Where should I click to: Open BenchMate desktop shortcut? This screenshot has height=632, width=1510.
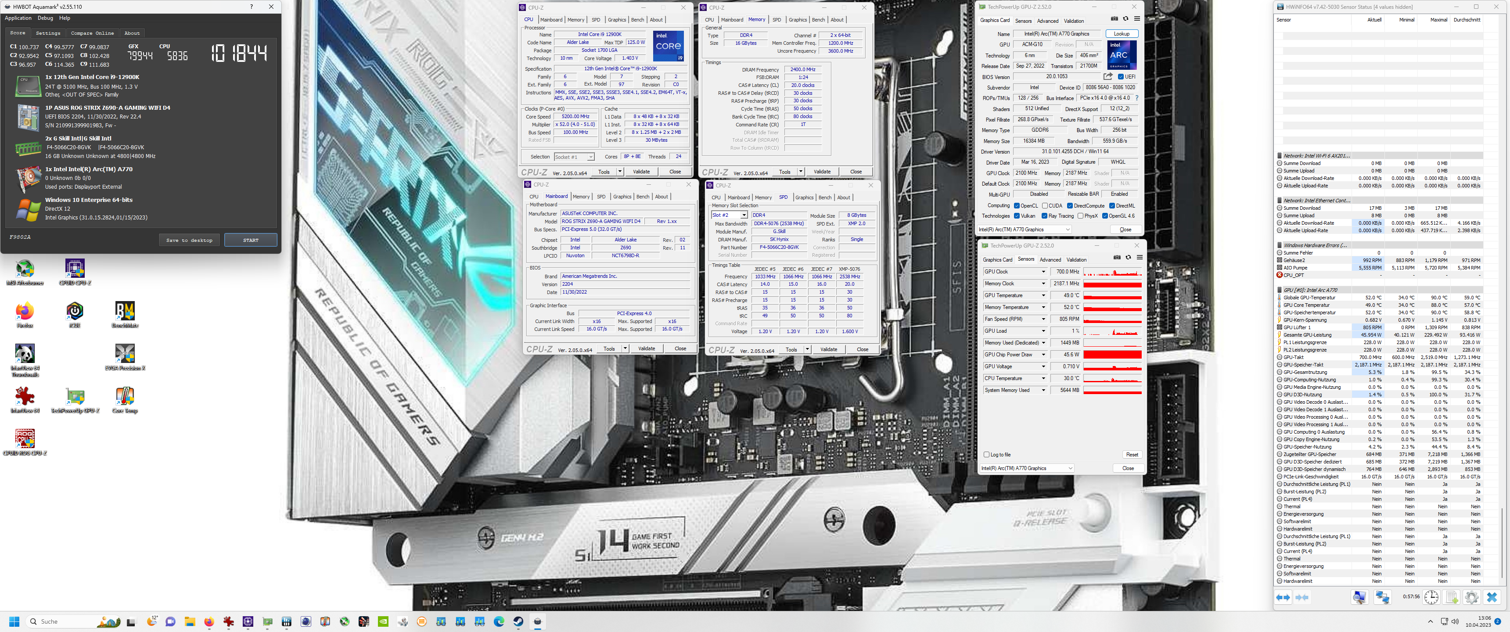click(125, 315)
